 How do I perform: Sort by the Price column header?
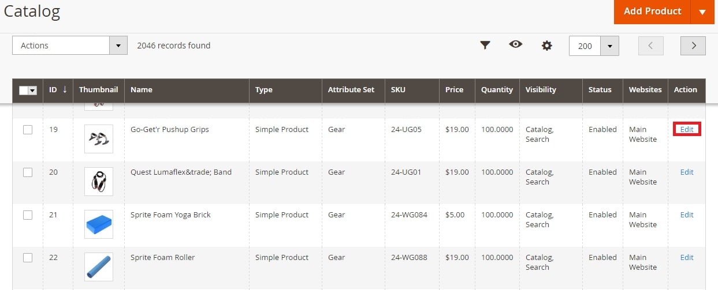(x=455, y=89)
